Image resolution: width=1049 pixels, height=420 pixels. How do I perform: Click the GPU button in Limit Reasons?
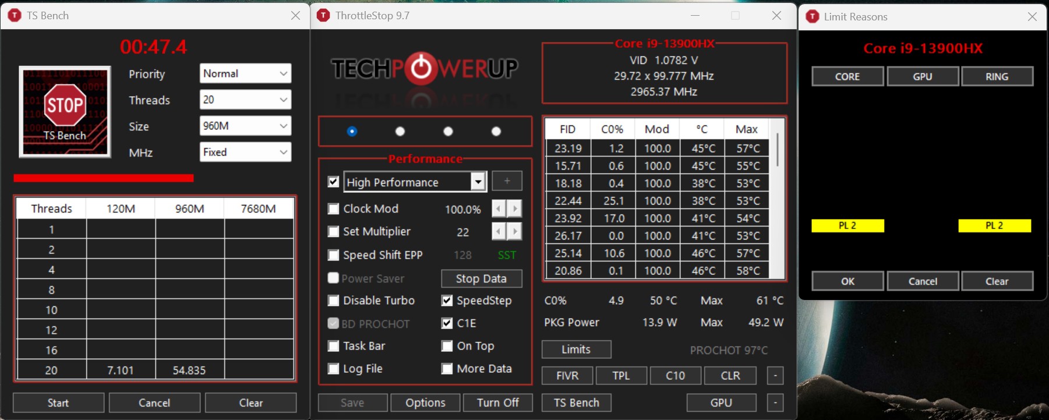point(923,76)
